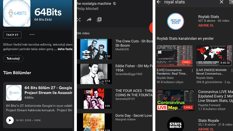233x131 pixels.
Task: Open Coronavirus LIVE Map thumbnail
Action: click(176, 100)
